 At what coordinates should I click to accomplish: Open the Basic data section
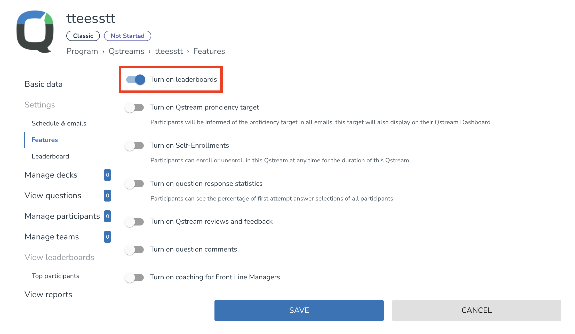point(43,84)
